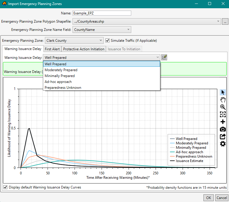Image resolution: width=229 pixels, height=202 pixels.
Task: Click the Name text field
Action: (x=102, y=13)
